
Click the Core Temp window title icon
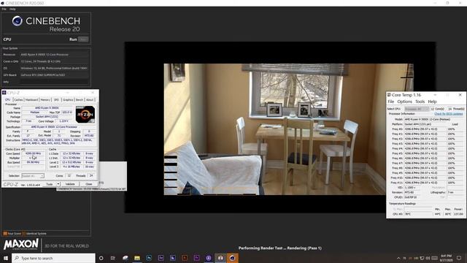coord(389,95)
